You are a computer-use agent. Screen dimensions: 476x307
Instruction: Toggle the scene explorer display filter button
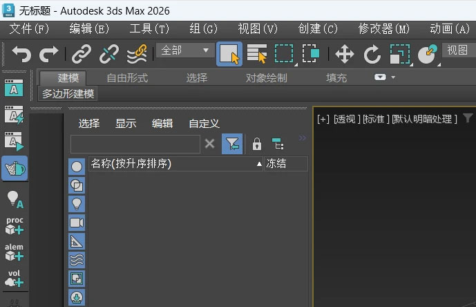point(232,144)
